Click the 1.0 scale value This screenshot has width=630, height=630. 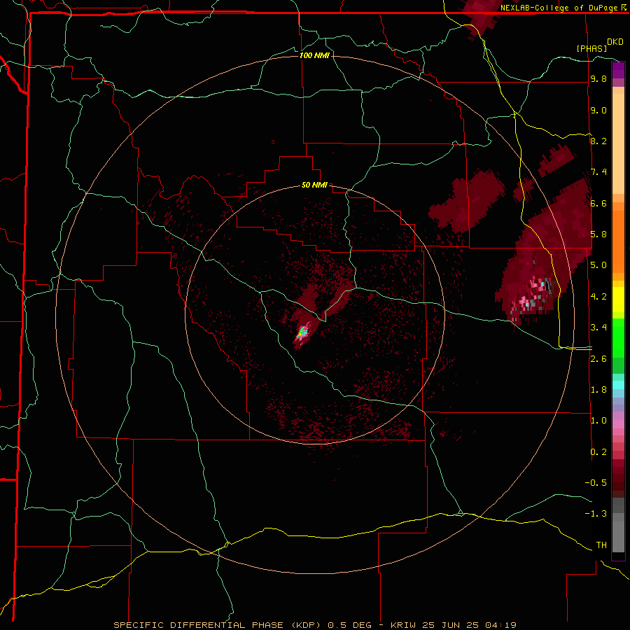[598, 421]
